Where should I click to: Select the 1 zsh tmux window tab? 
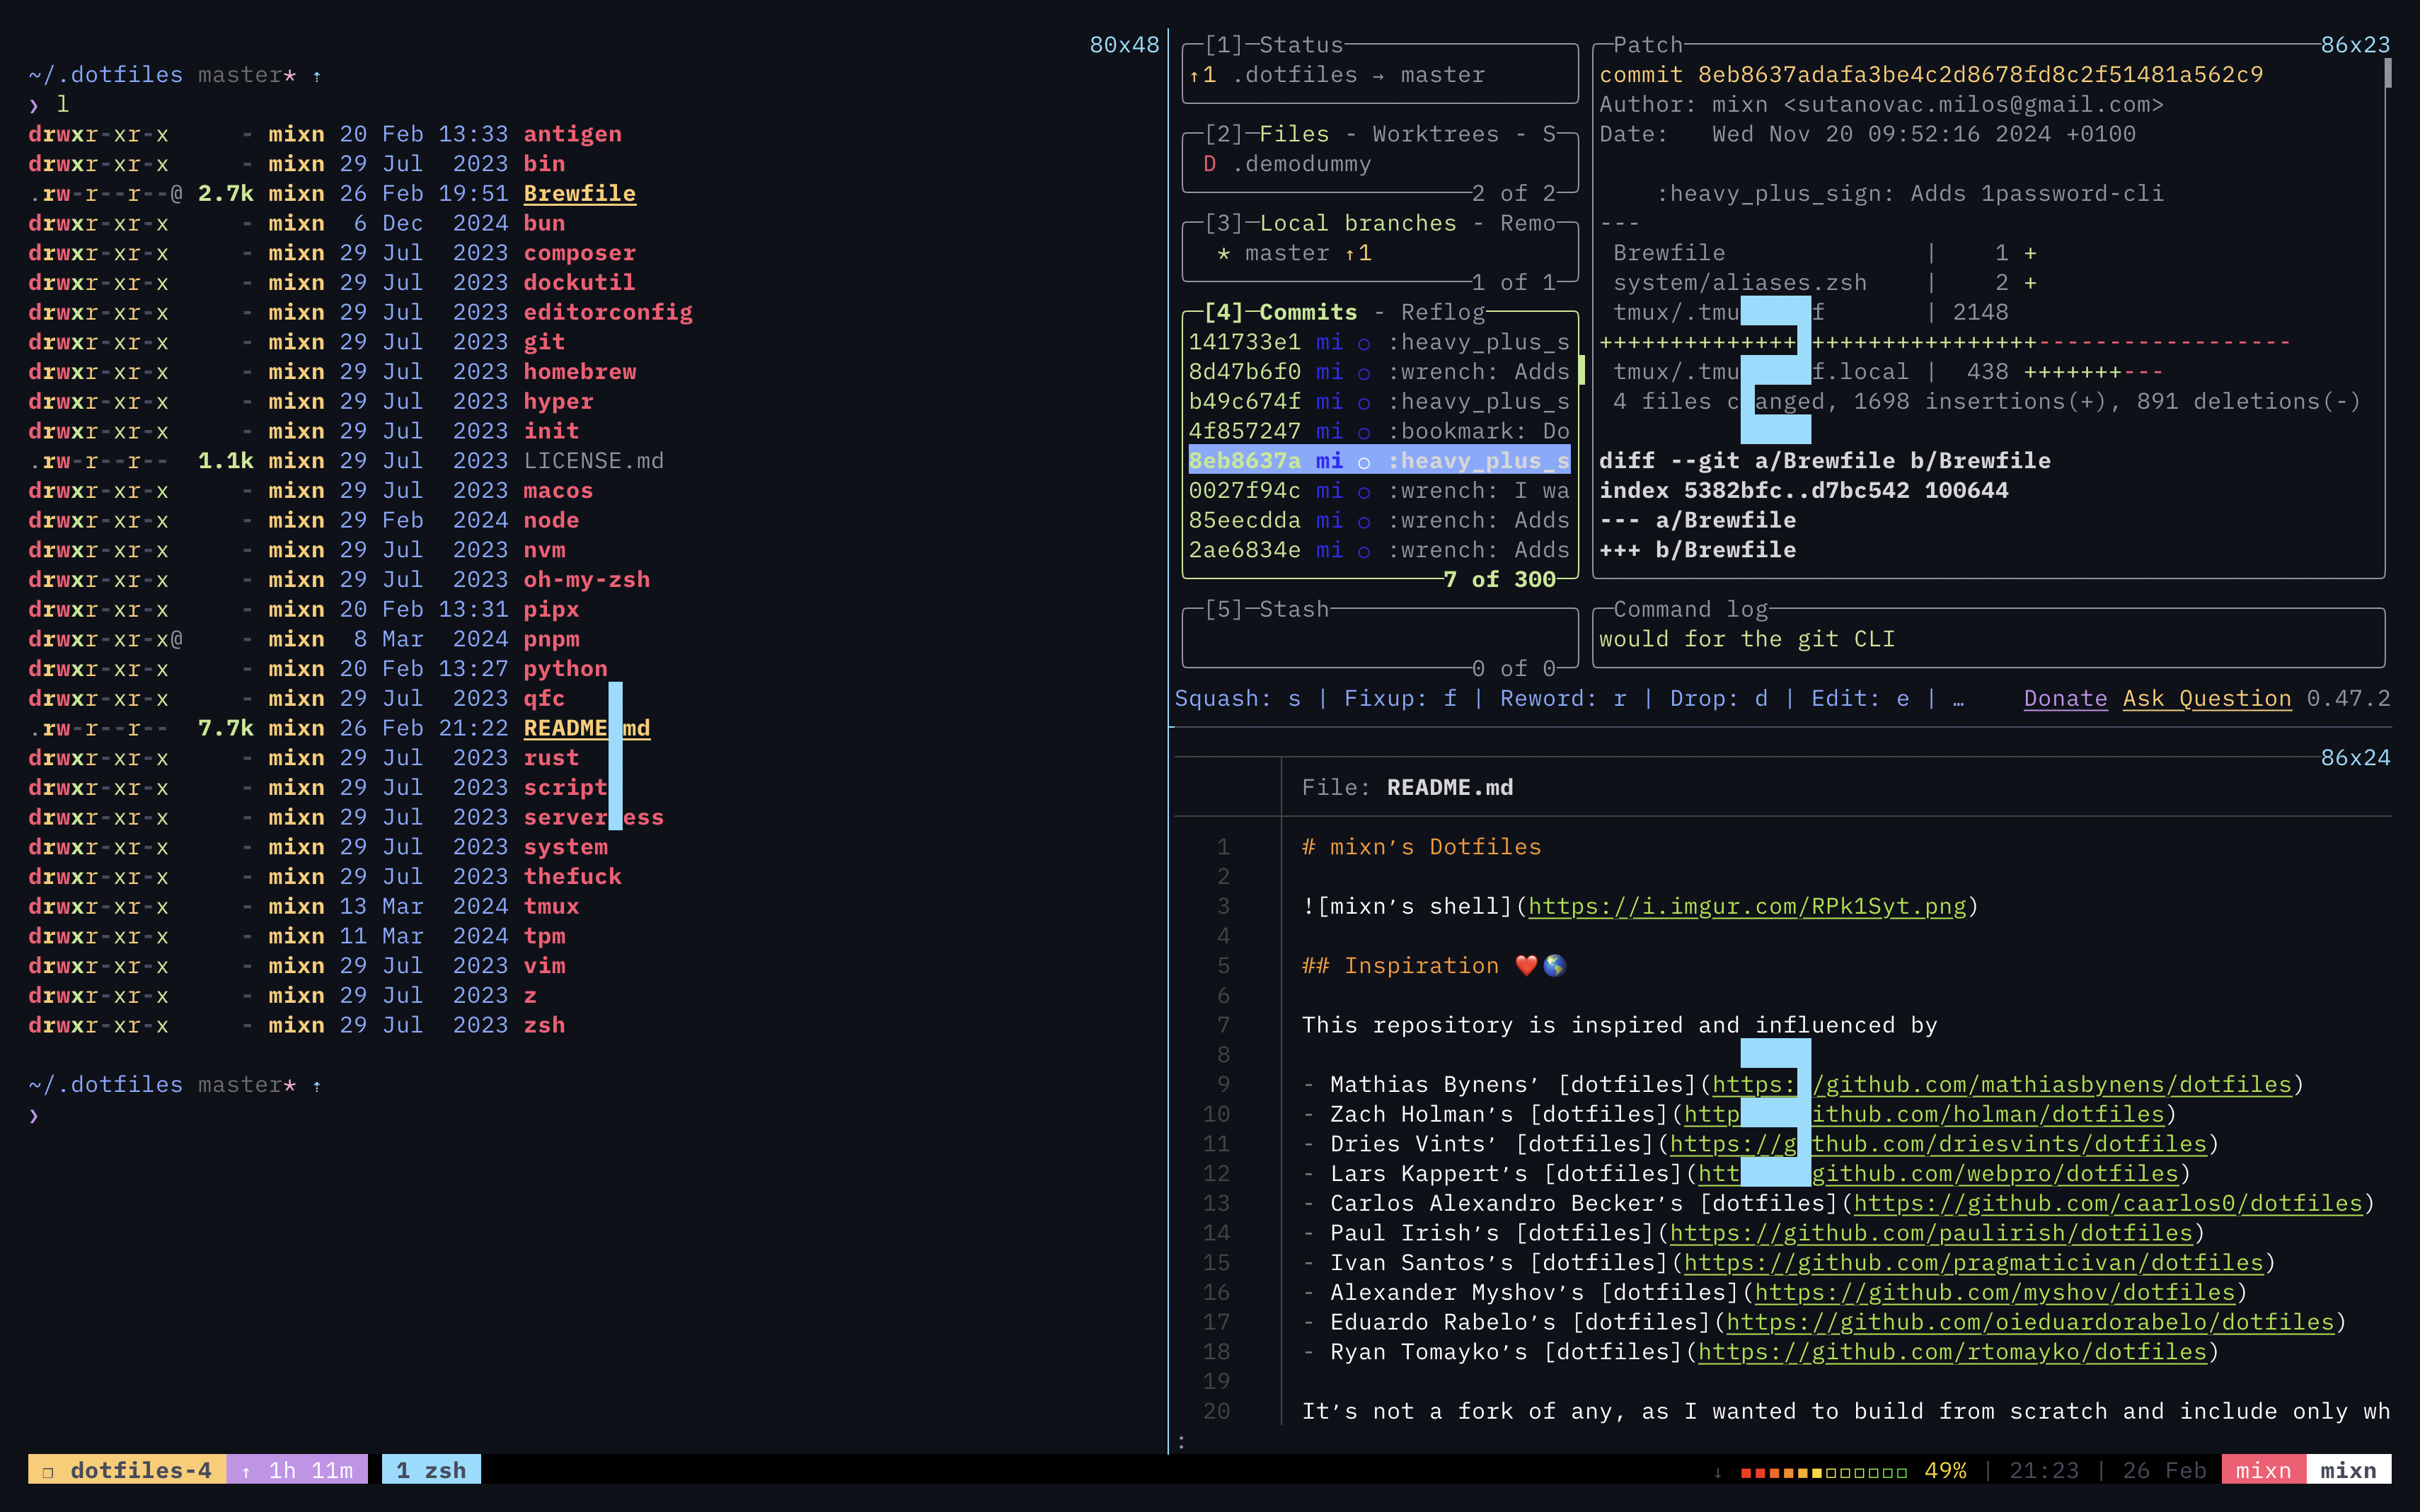pos(431,1470)
